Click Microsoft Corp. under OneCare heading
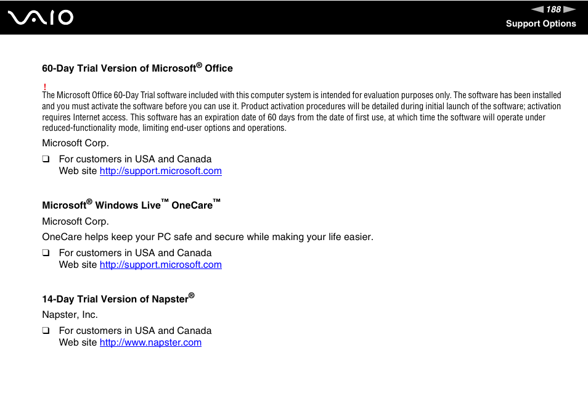This screenshot has width=588, height=416. tap(75, 222)
